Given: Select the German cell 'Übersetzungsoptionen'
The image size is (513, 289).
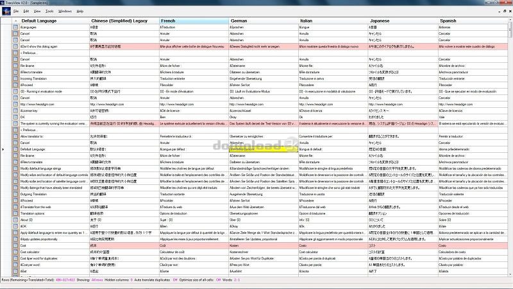Looking at the screenshot, I should click(264, 213).
